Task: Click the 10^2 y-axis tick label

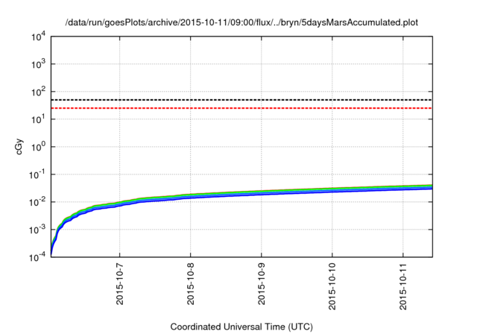Action: 39,92
